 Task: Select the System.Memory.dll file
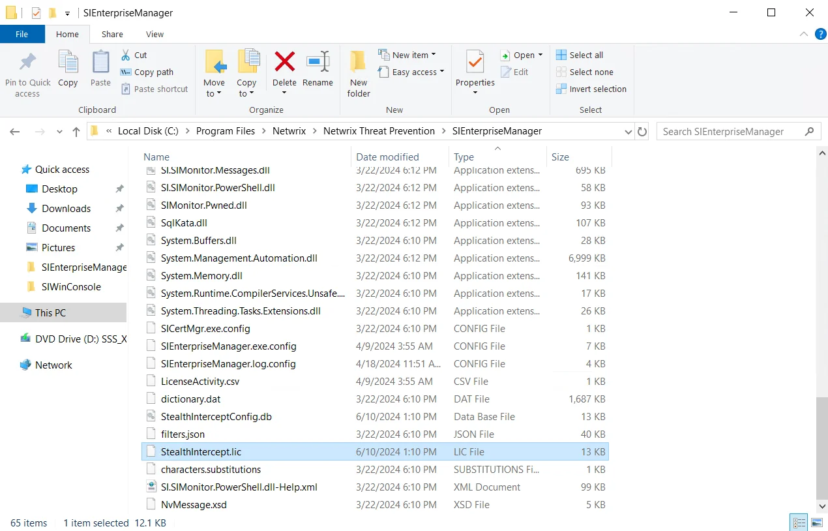point(201,275)
